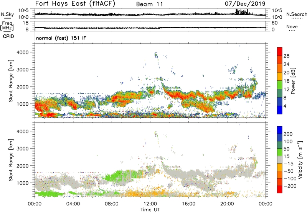Click the 'Power [dB]' colorbar label
Viewport: 307px width, 212px height.
tap(293, 81)
